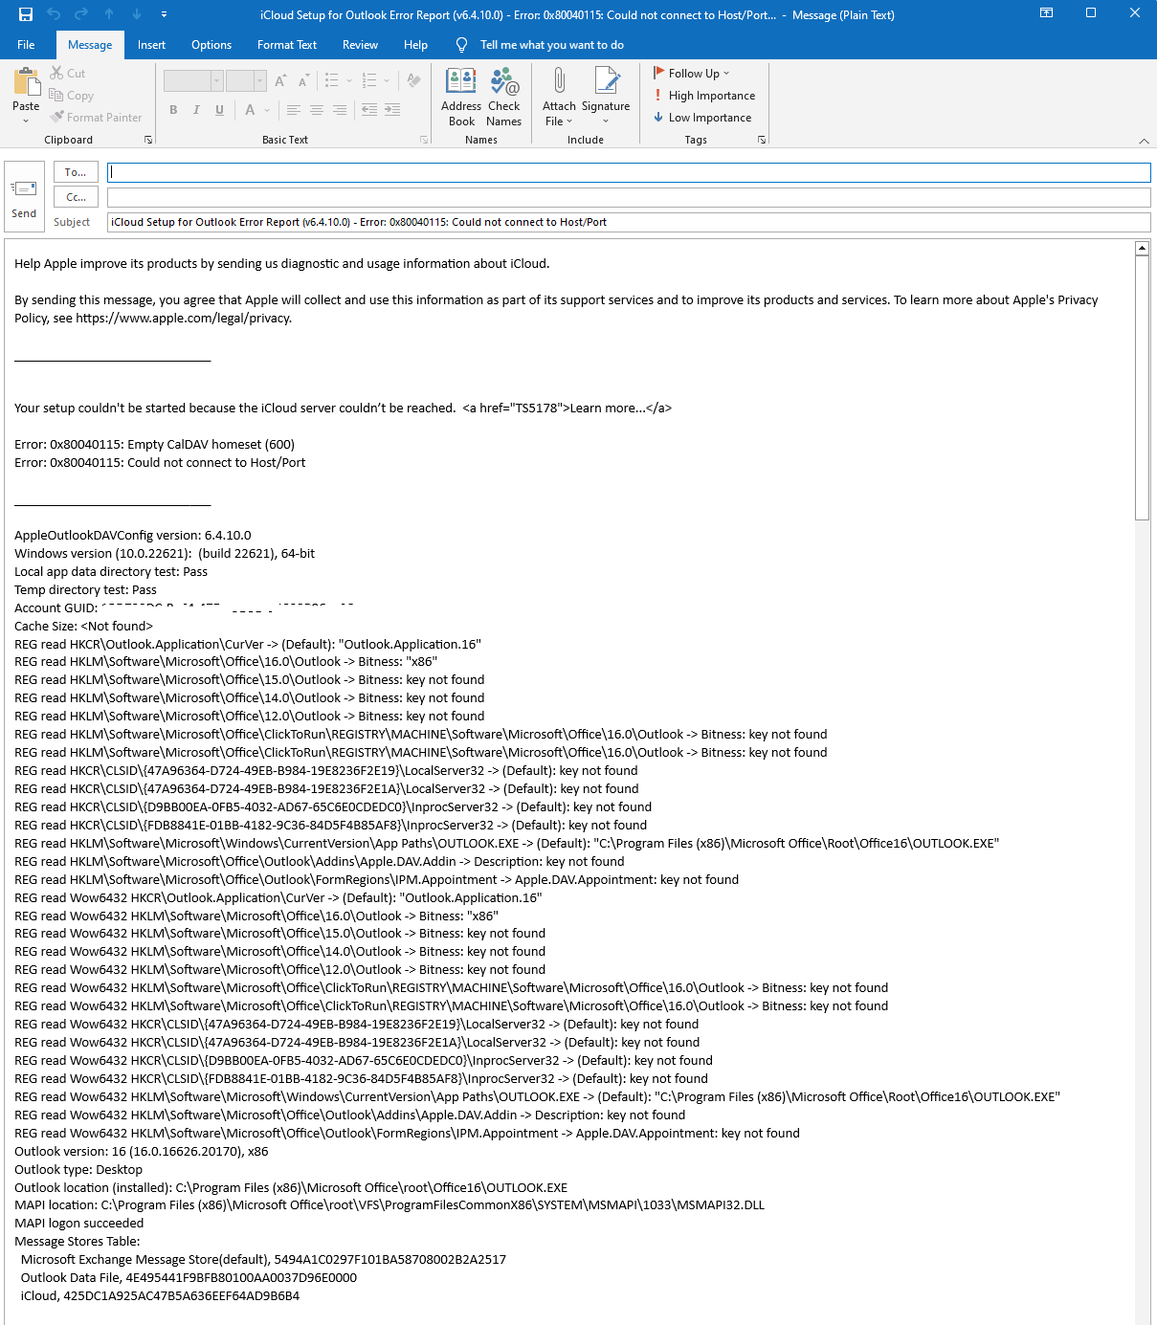The image size is (1157, 1325).
Task: Click the Numbering list icon
Action: [369, 81]
